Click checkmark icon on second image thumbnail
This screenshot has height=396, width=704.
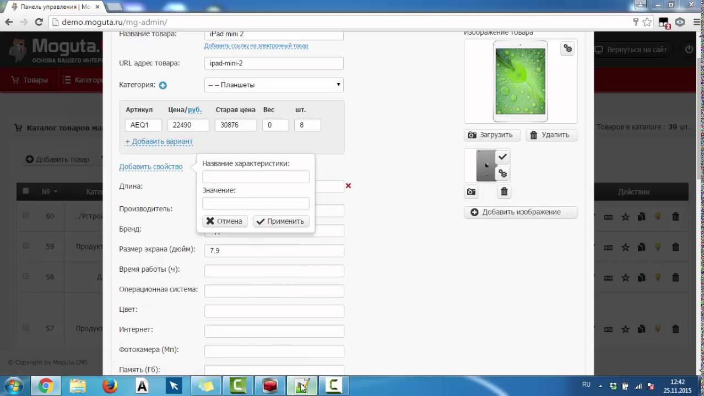tap(502, 157)
